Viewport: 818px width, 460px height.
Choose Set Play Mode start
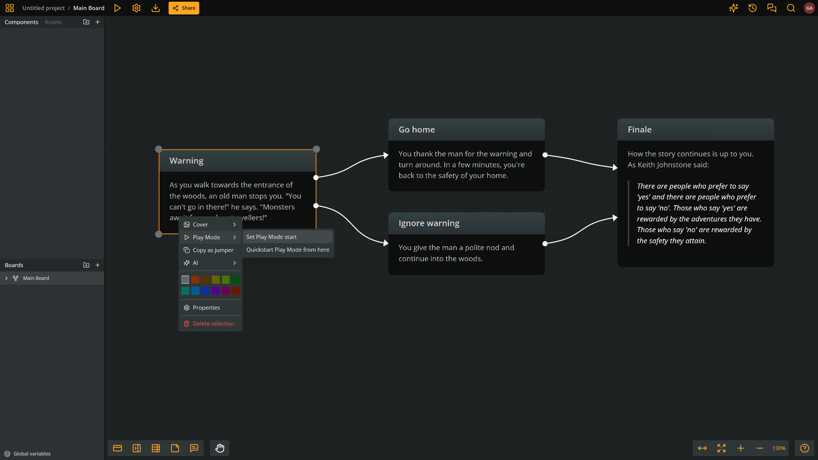pos(288,237)
